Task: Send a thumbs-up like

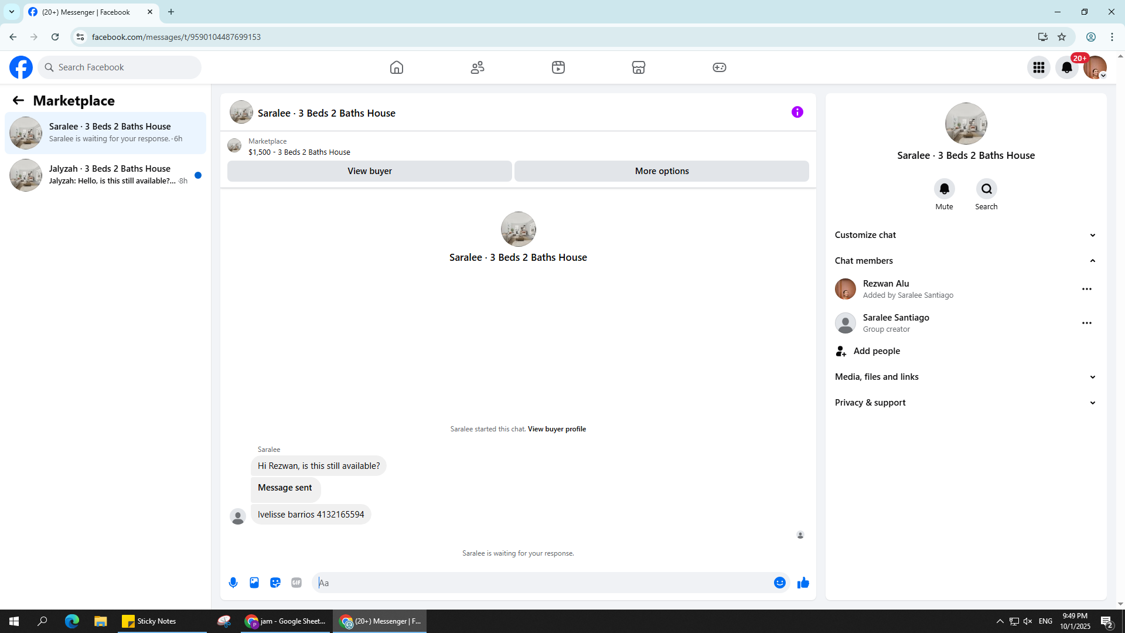Action: point(803,583)
